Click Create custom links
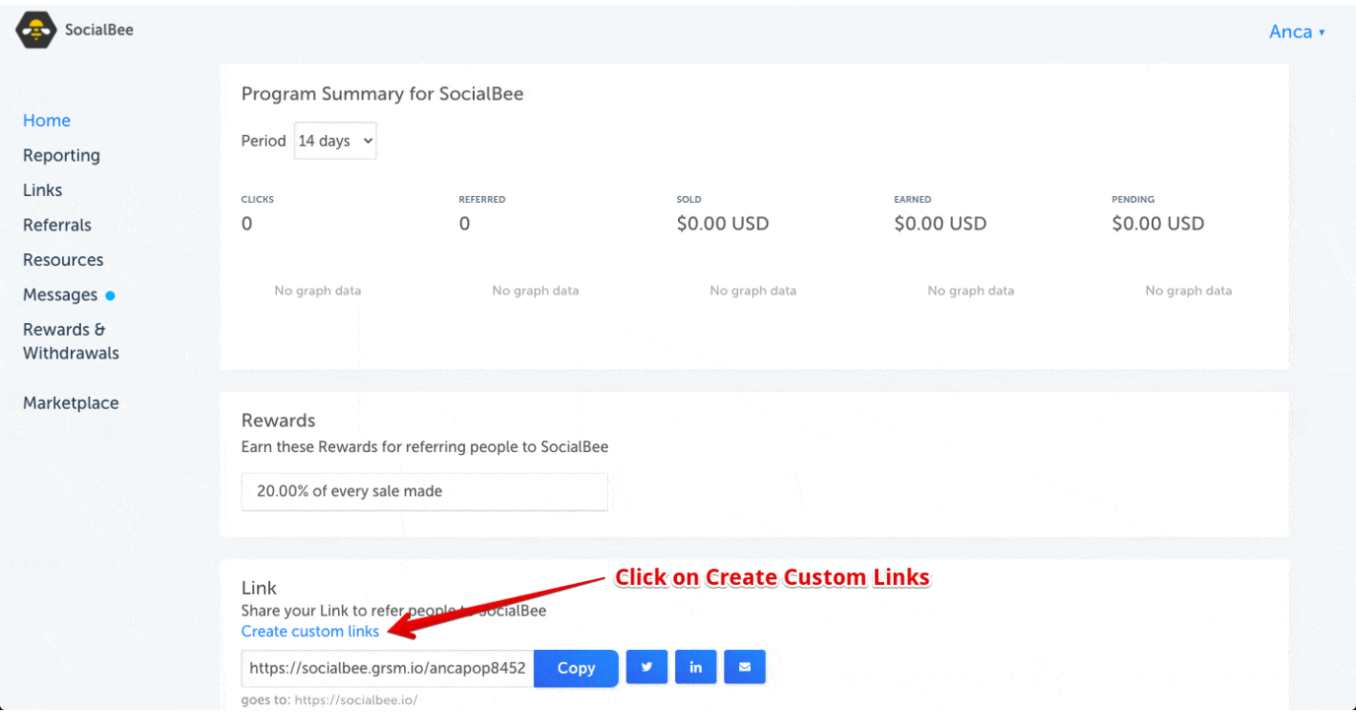The height and width of the screenshot is (715, 1356). click(x=310, y=631)
